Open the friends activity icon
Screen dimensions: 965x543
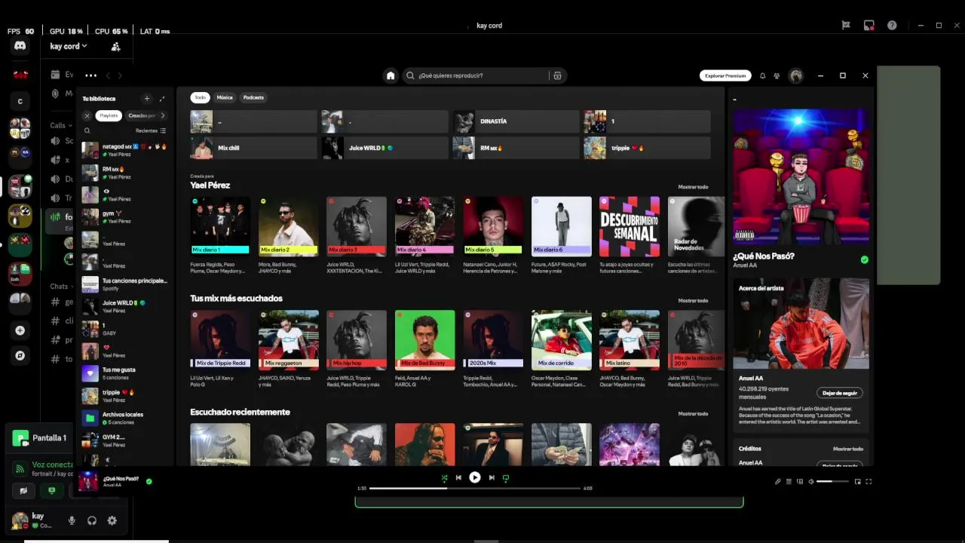(777, 75)
